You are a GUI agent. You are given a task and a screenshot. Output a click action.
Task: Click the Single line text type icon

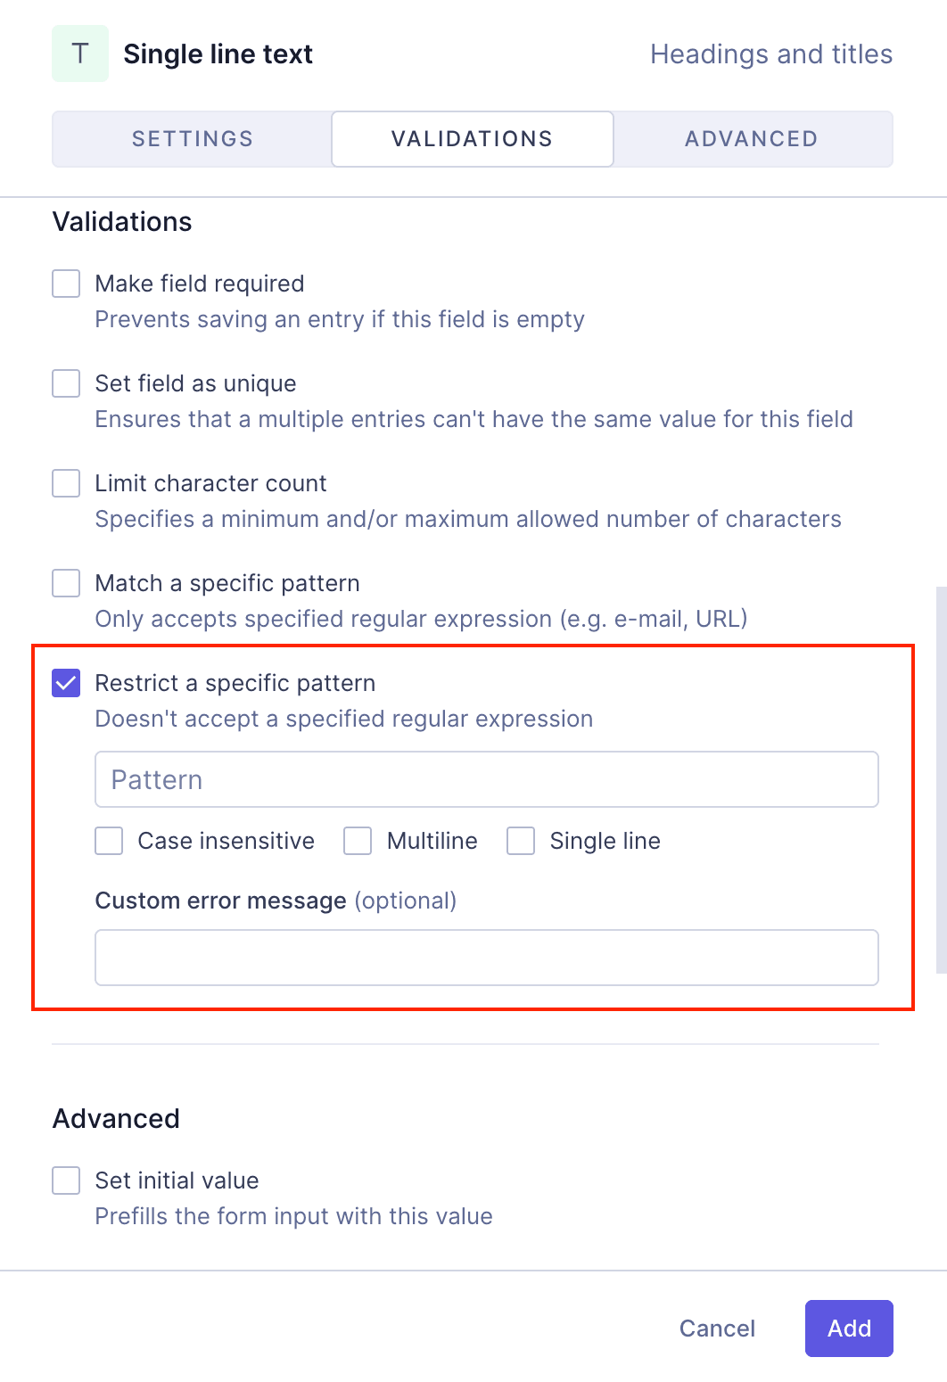coord(79,53)
